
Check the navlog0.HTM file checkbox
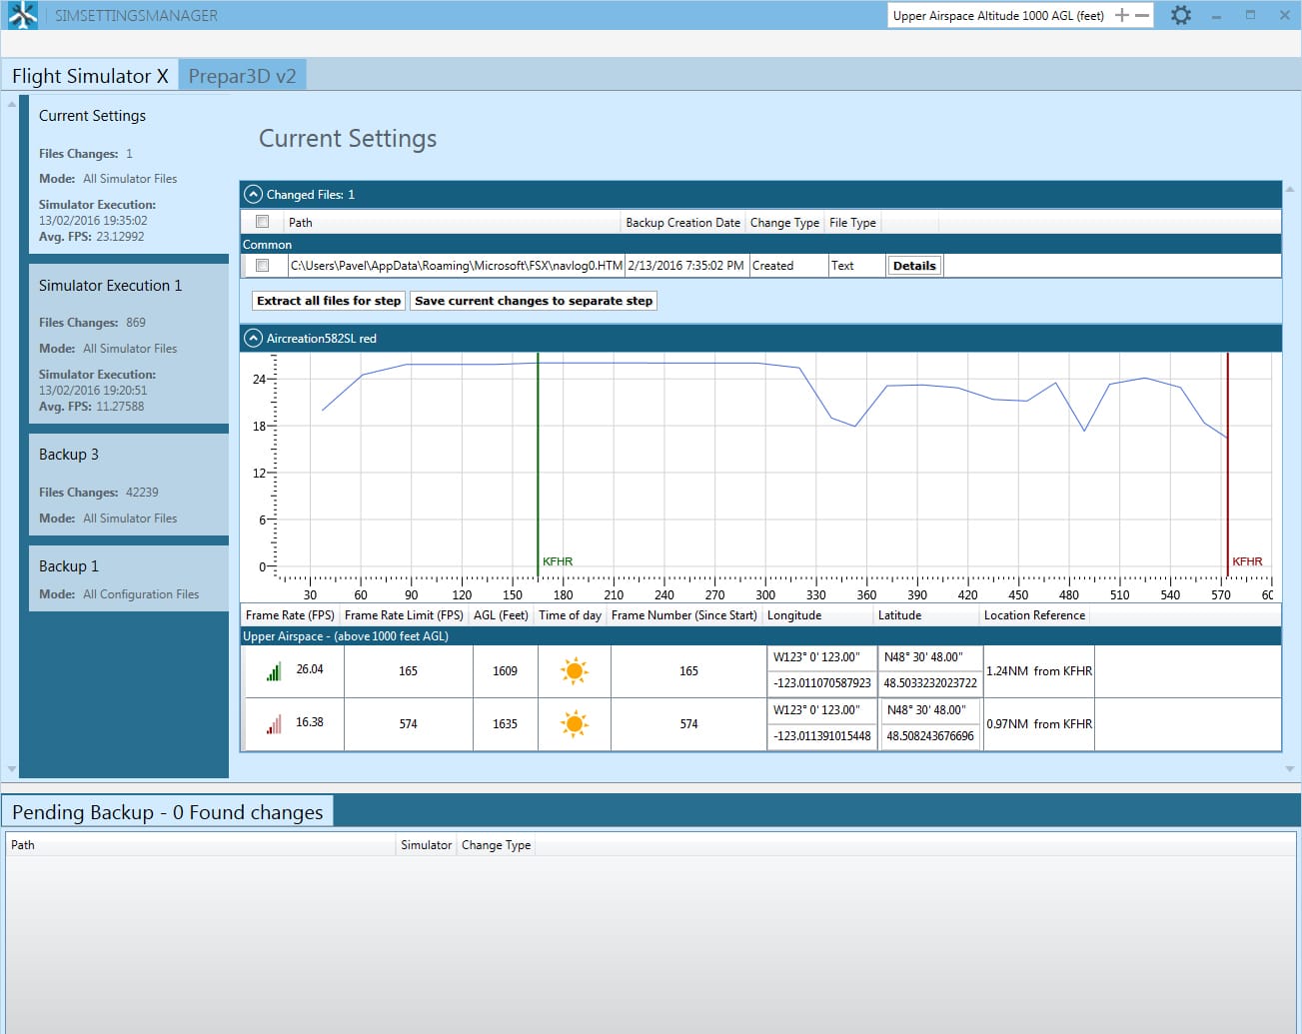click(x=262, y=266)
